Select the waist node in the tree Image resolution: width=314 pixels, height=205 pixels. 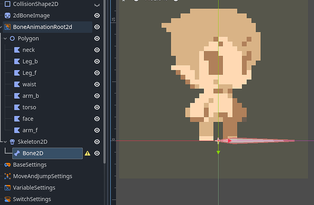tap(29, 84)
